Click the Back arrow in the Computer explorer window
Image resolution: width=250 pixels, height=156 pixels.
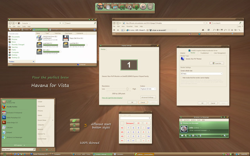10,23
